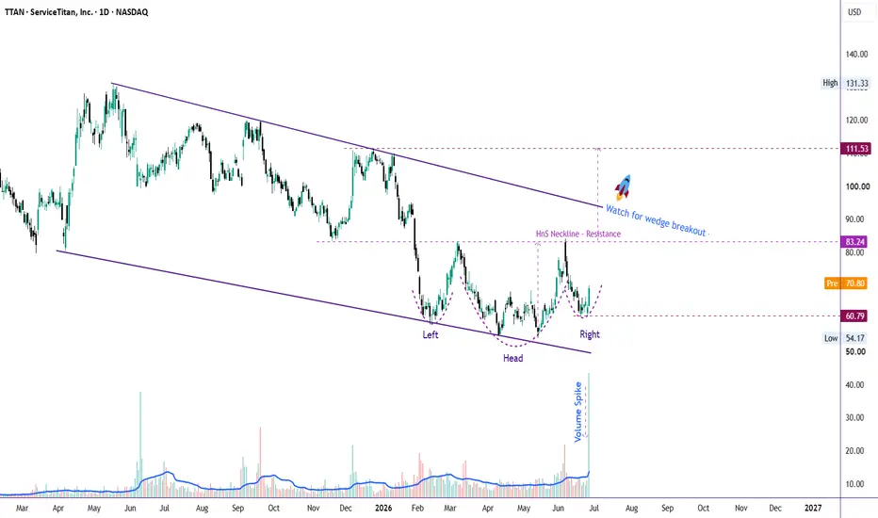Select the 'Right' shoulder label

(x=590, y=334)
